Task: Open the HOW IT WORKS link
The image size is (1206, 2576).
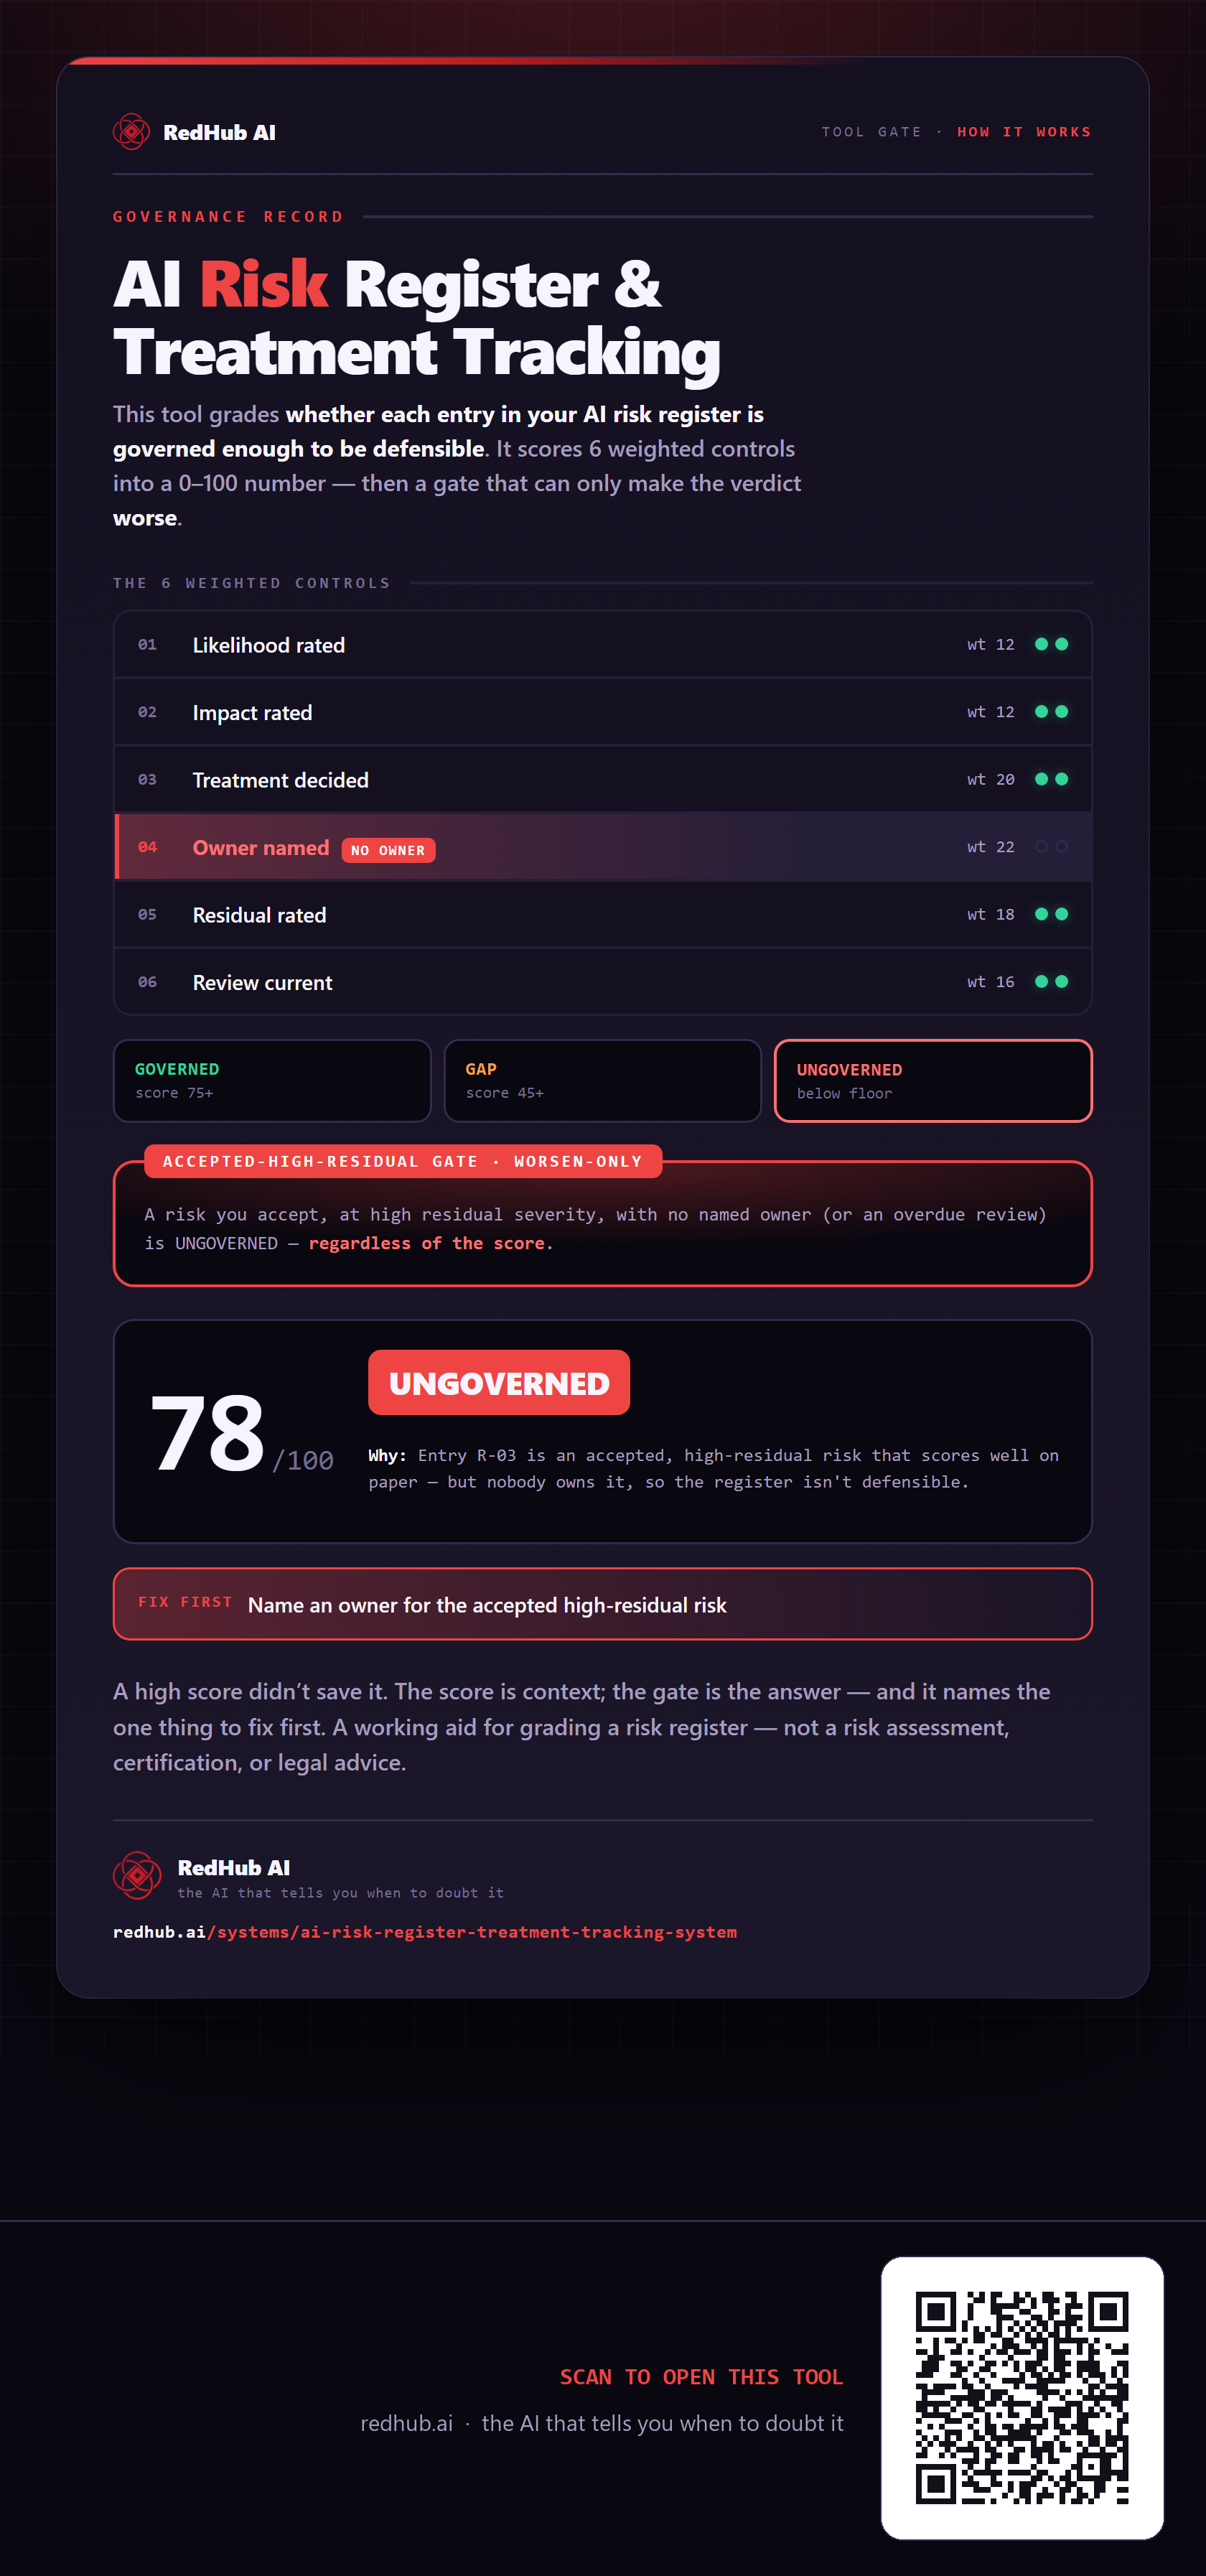Action: pos(1024,132)
